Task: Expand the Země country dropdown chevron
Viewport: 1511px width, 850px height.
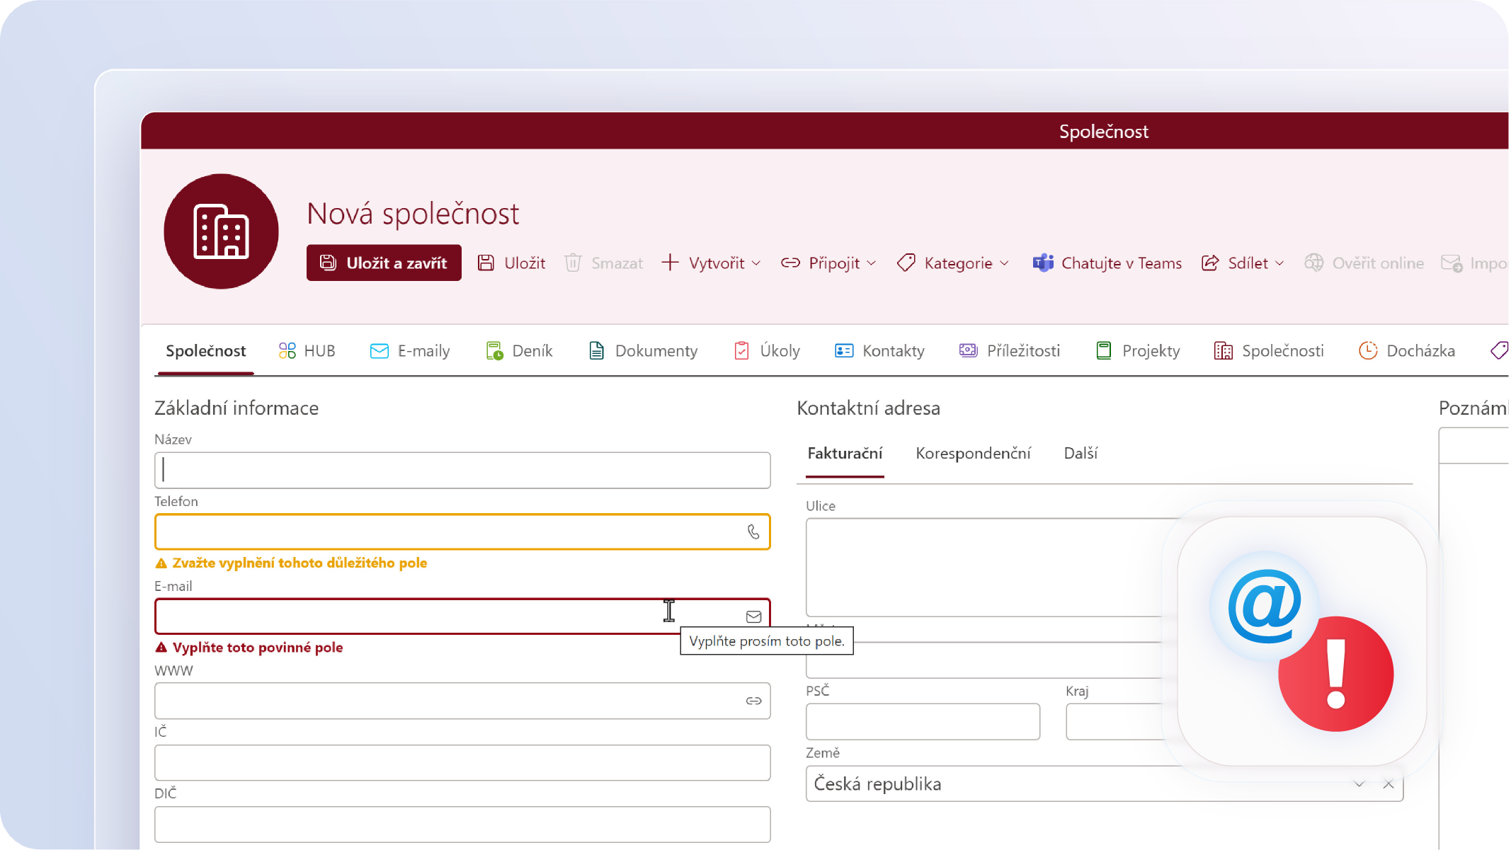Action: pyautogui.click(x=1359, y=783)
